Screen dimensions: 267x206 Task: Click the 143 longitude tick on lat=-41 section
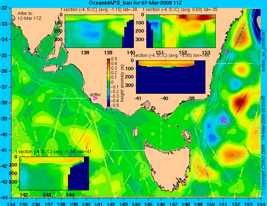tap(47, 195)
